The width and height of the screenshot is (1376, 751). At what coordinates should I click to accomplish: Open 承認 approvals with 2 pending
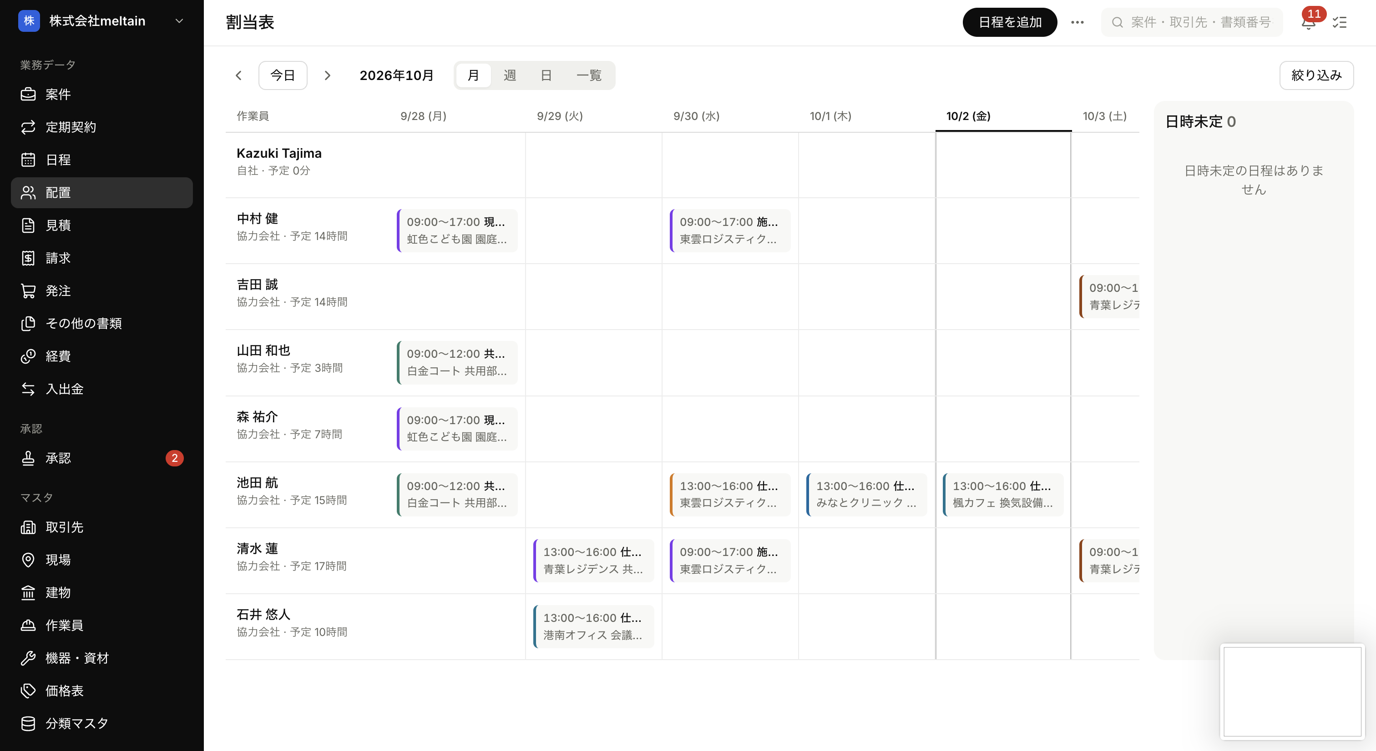(101, 458)
